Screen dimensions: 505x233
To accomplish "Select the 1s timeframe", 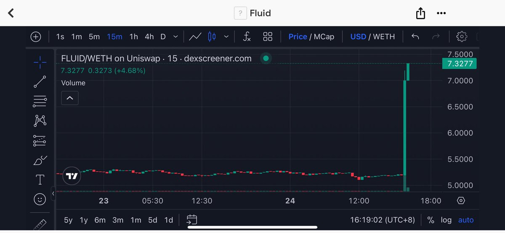I will point(60,37).
